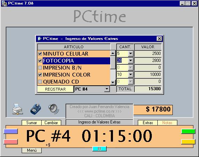Click the printer icon

click(17, 109)
